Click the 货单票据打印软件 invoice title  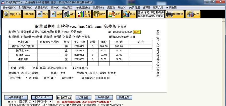point(76,26)
